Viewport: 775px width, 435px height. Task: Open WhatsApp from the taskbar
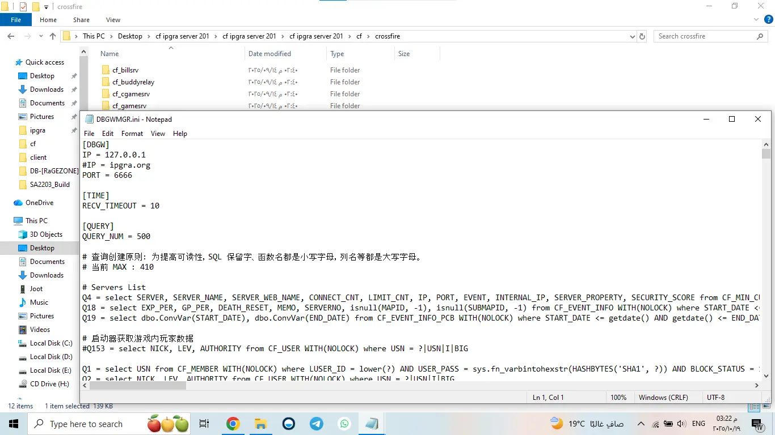pos(344,424)
